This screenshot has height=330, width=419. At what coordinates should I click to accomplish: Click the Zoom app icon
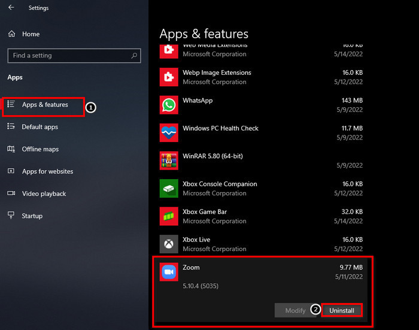coord(169,272)
